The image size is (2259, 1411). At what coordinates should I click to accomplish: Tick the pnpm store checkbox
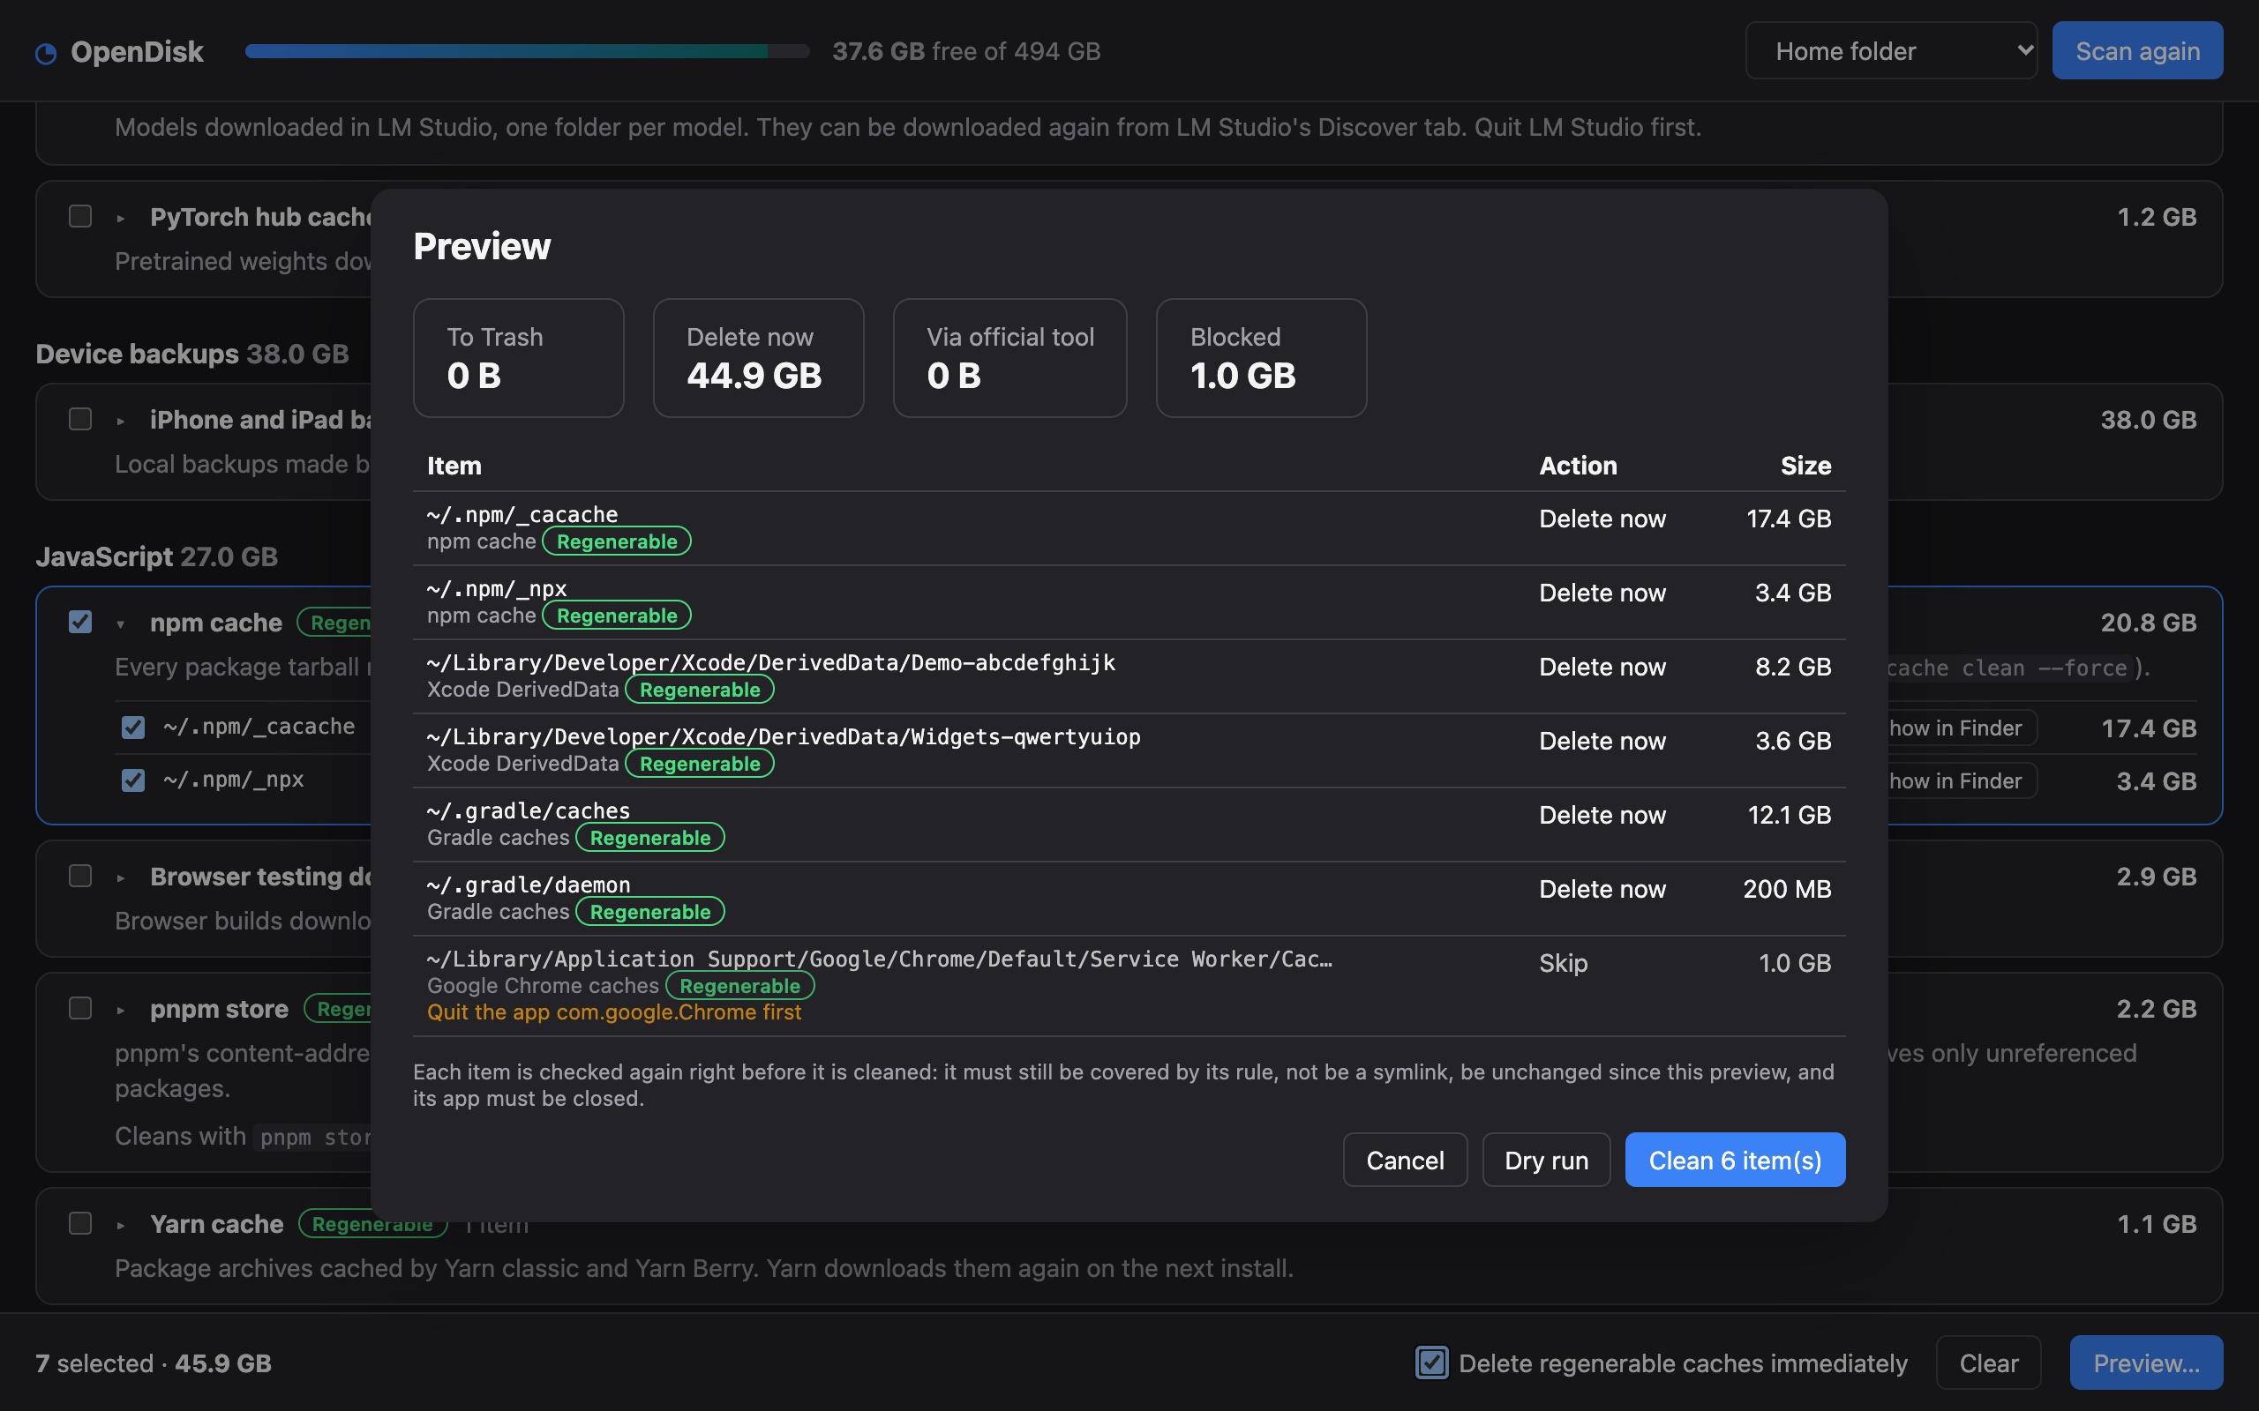[80, 1009]
